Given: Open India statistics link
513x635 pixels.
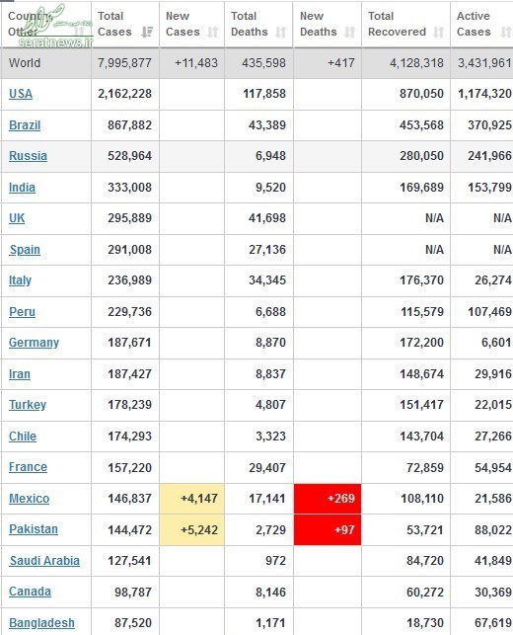Looking at the screenshot, I should (22, 188).
